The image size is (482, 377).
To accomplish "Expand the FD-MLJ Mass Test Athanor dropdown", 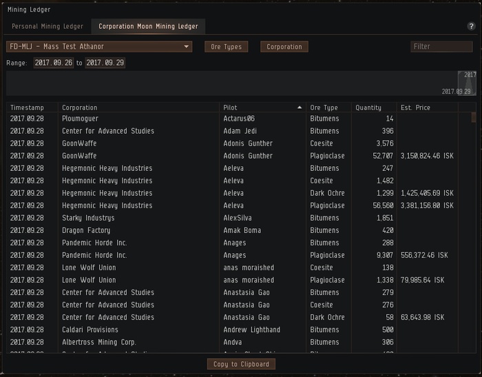I will click(x=99, y=47).
